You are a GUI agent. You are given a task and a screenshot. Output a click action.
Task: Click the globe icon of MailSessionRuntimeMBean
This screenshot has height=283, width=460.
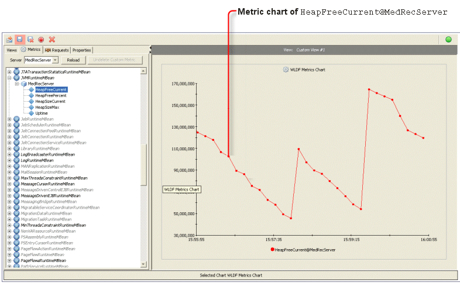[16, 172]
